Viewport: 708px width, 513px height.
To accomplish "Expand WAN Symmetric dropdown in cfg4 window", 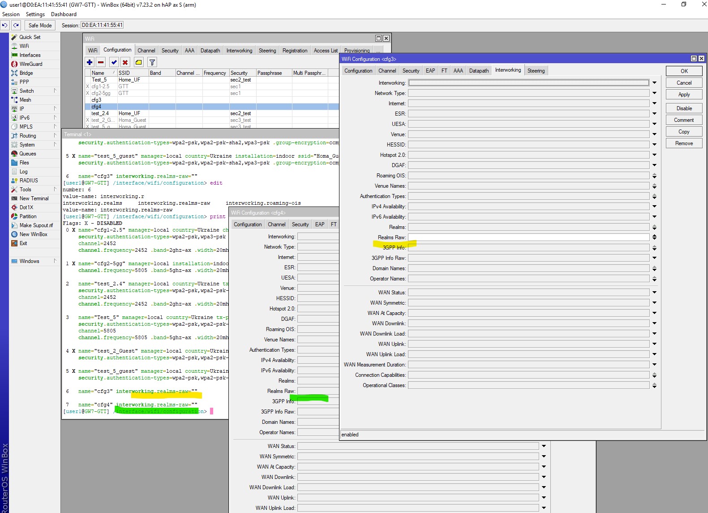I will (x=544, y=457).
